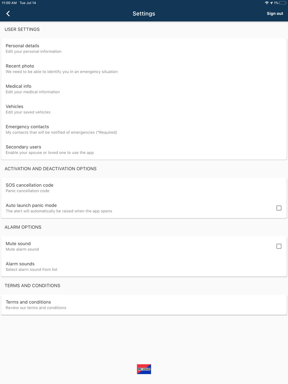Viewport: 288px width, 384px height.
Task: Tap the back arrow icon
Action: click(x=8, y=14)
